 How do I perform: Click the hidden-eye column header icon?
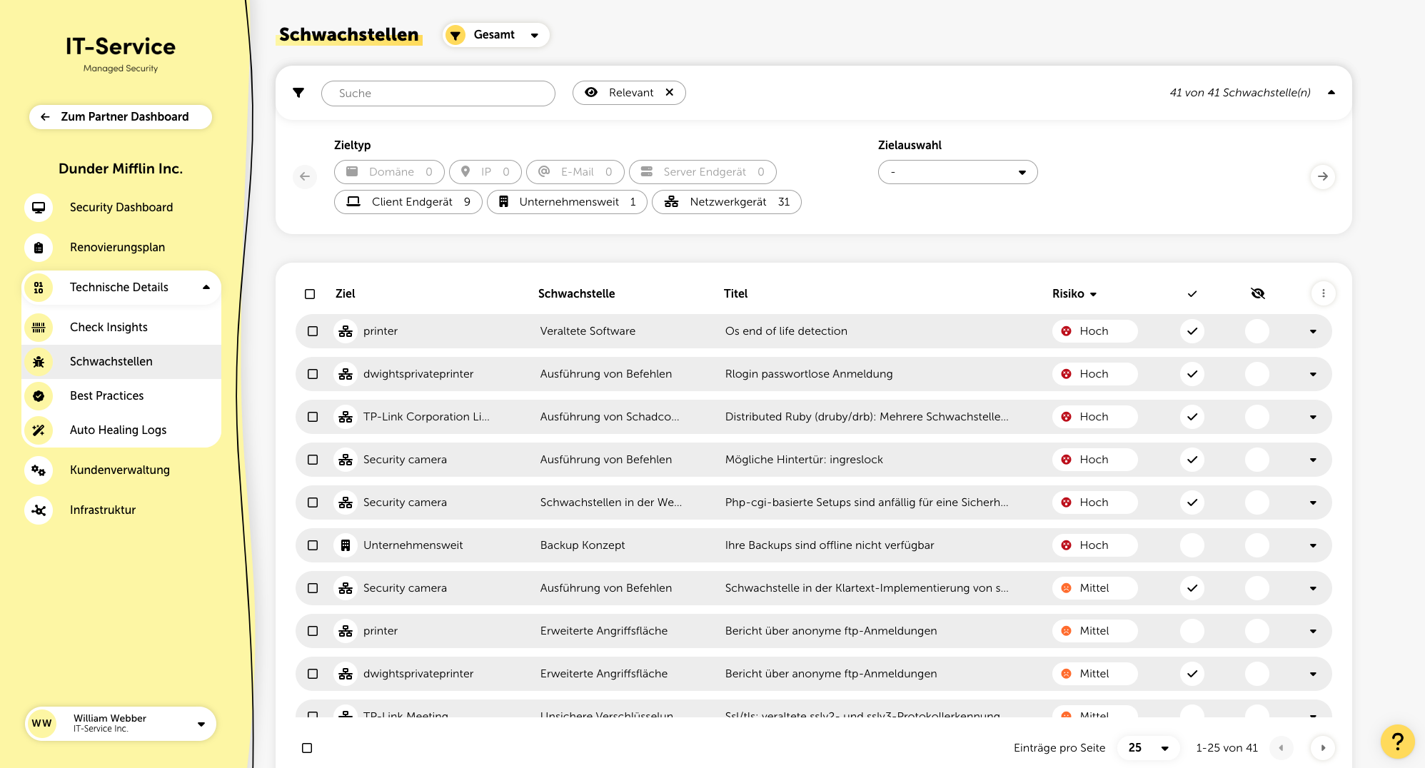pyautogui.click(x=1257, y=293)
